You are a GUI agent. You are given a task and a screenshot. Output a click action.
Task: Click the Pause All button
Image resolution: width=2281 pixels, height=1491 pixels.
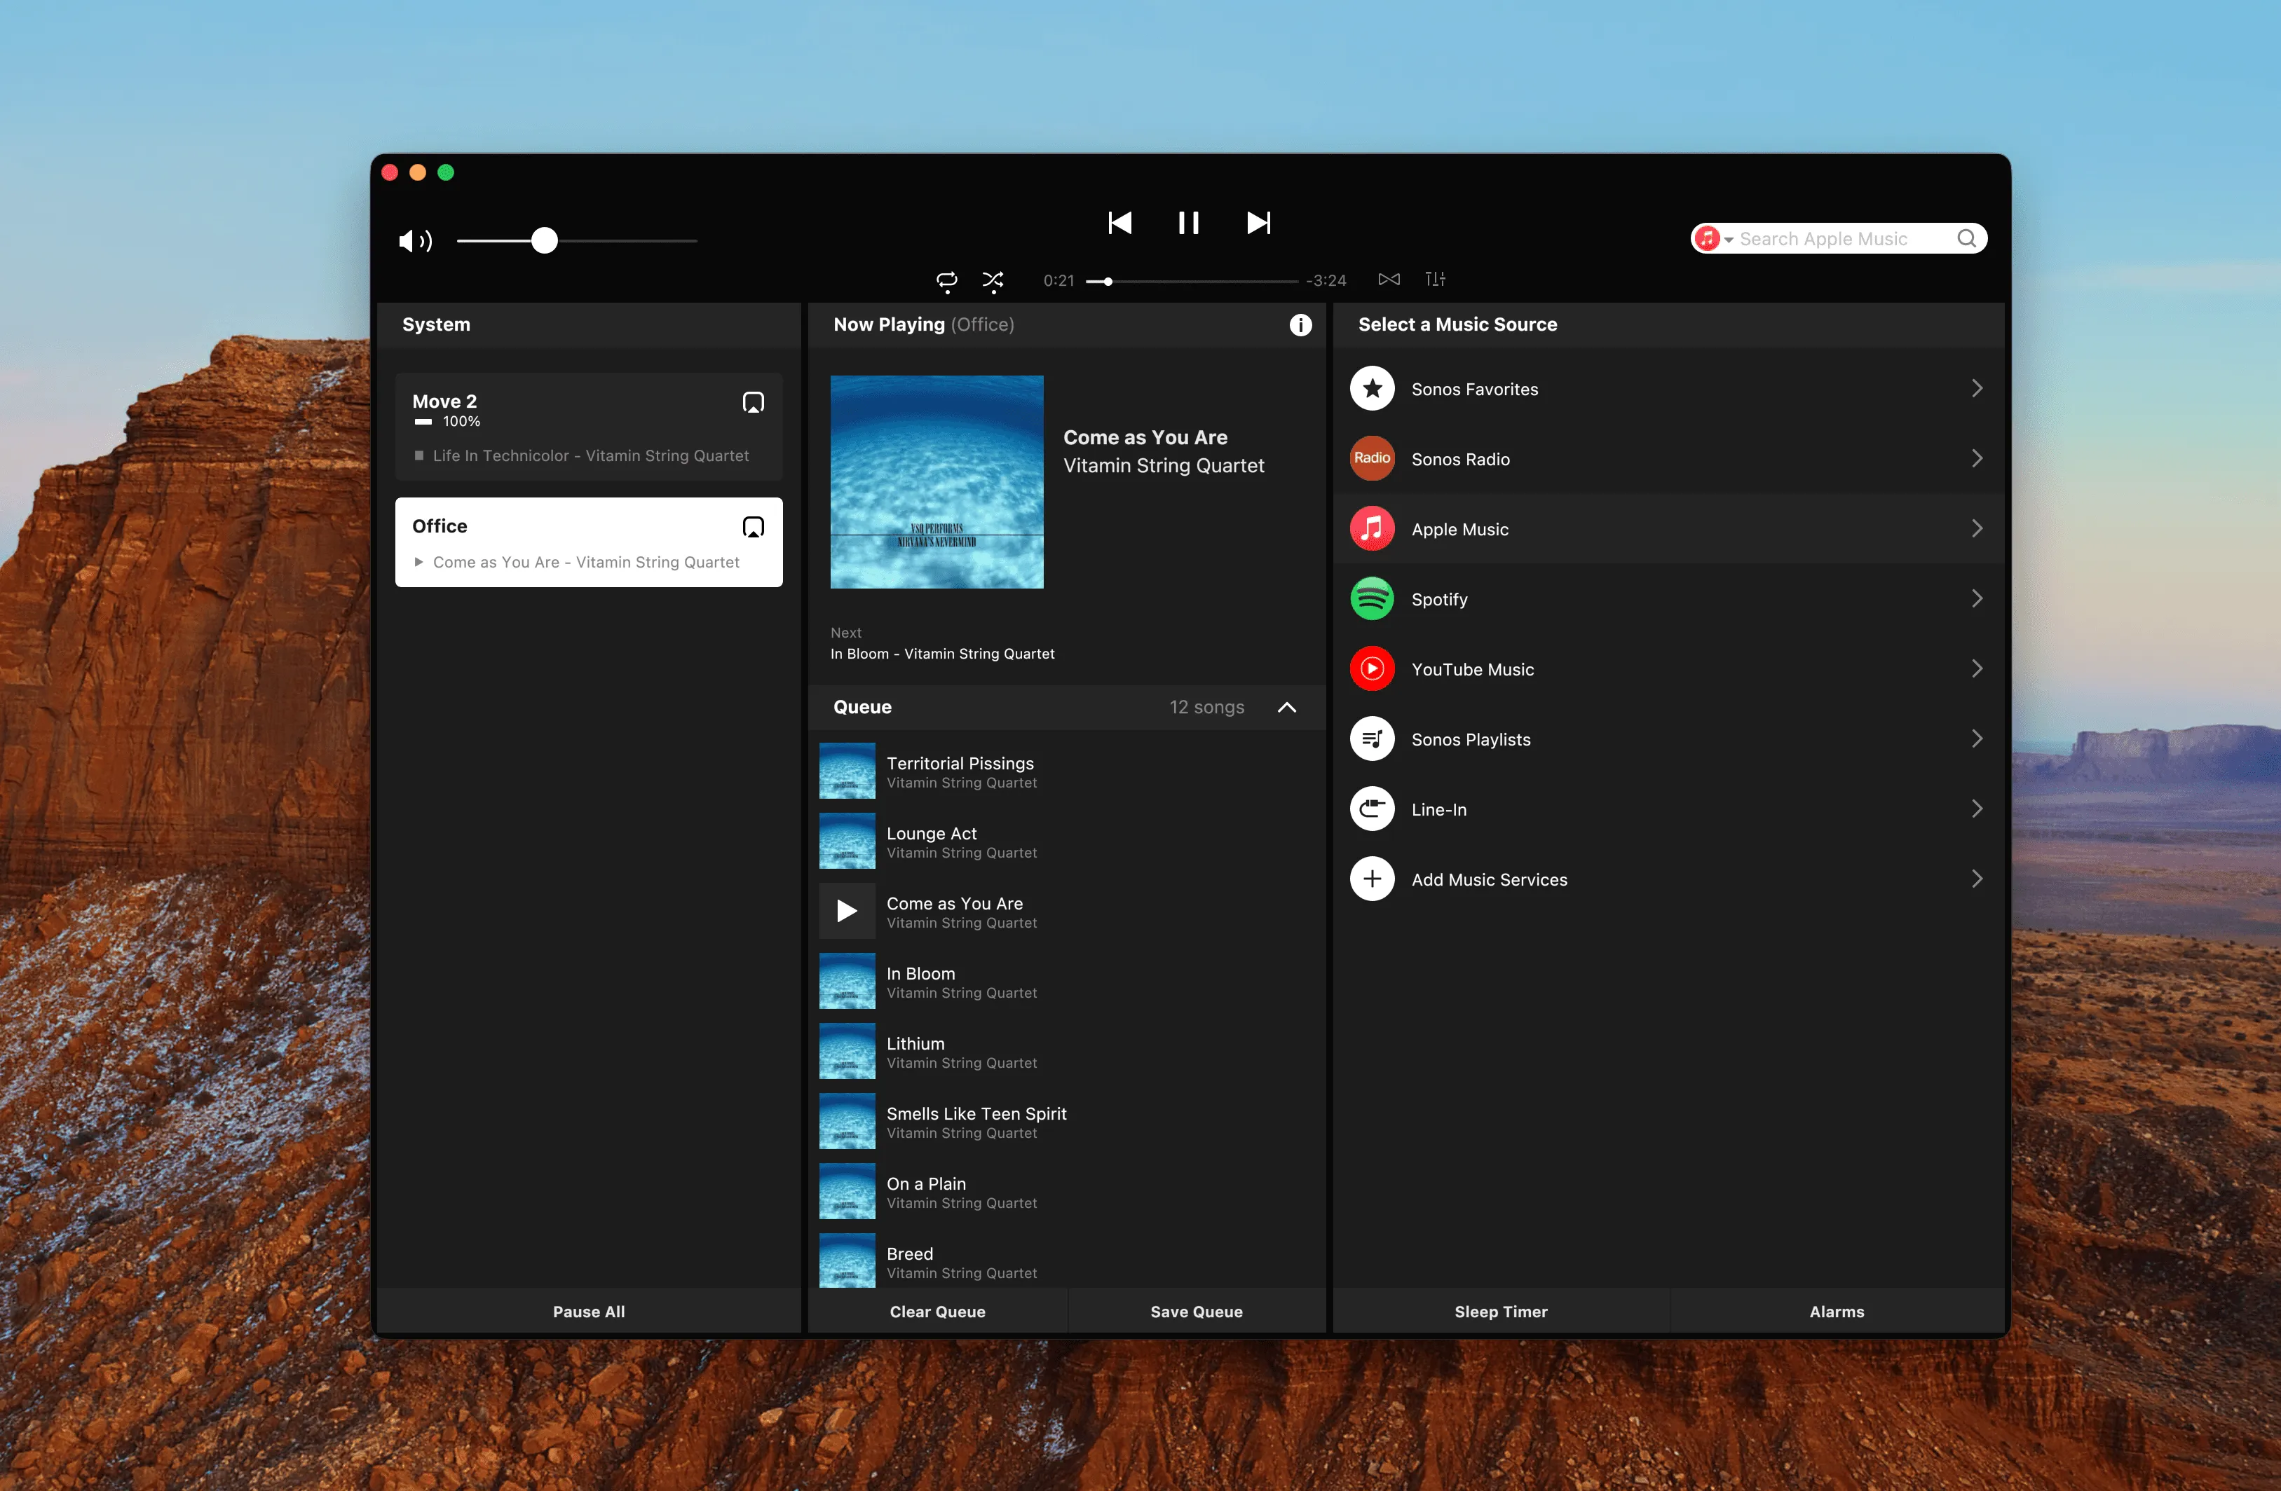point(588,1311)
